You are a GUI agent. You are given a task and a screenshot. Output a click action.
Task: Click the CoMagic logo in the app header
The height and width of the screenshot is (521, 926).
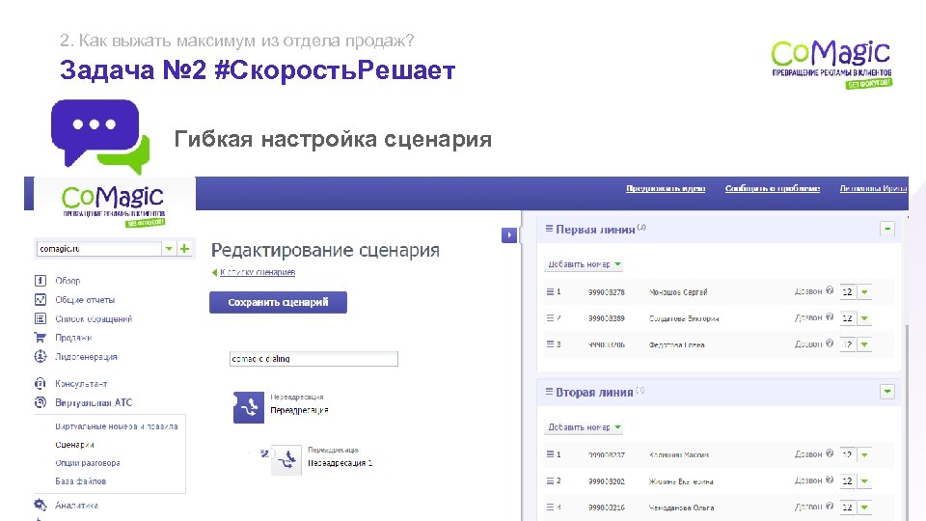(x=113, y=205)
